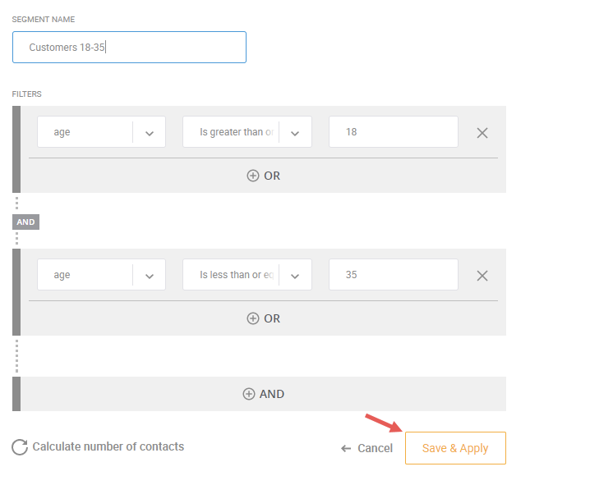Add an OR condition to first filter group
Viewport: 590px width, 485px height.
click(264, 176)
